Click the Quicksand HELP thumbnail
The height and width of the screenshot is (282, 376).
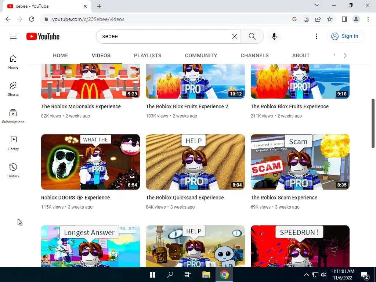[195, 162]
